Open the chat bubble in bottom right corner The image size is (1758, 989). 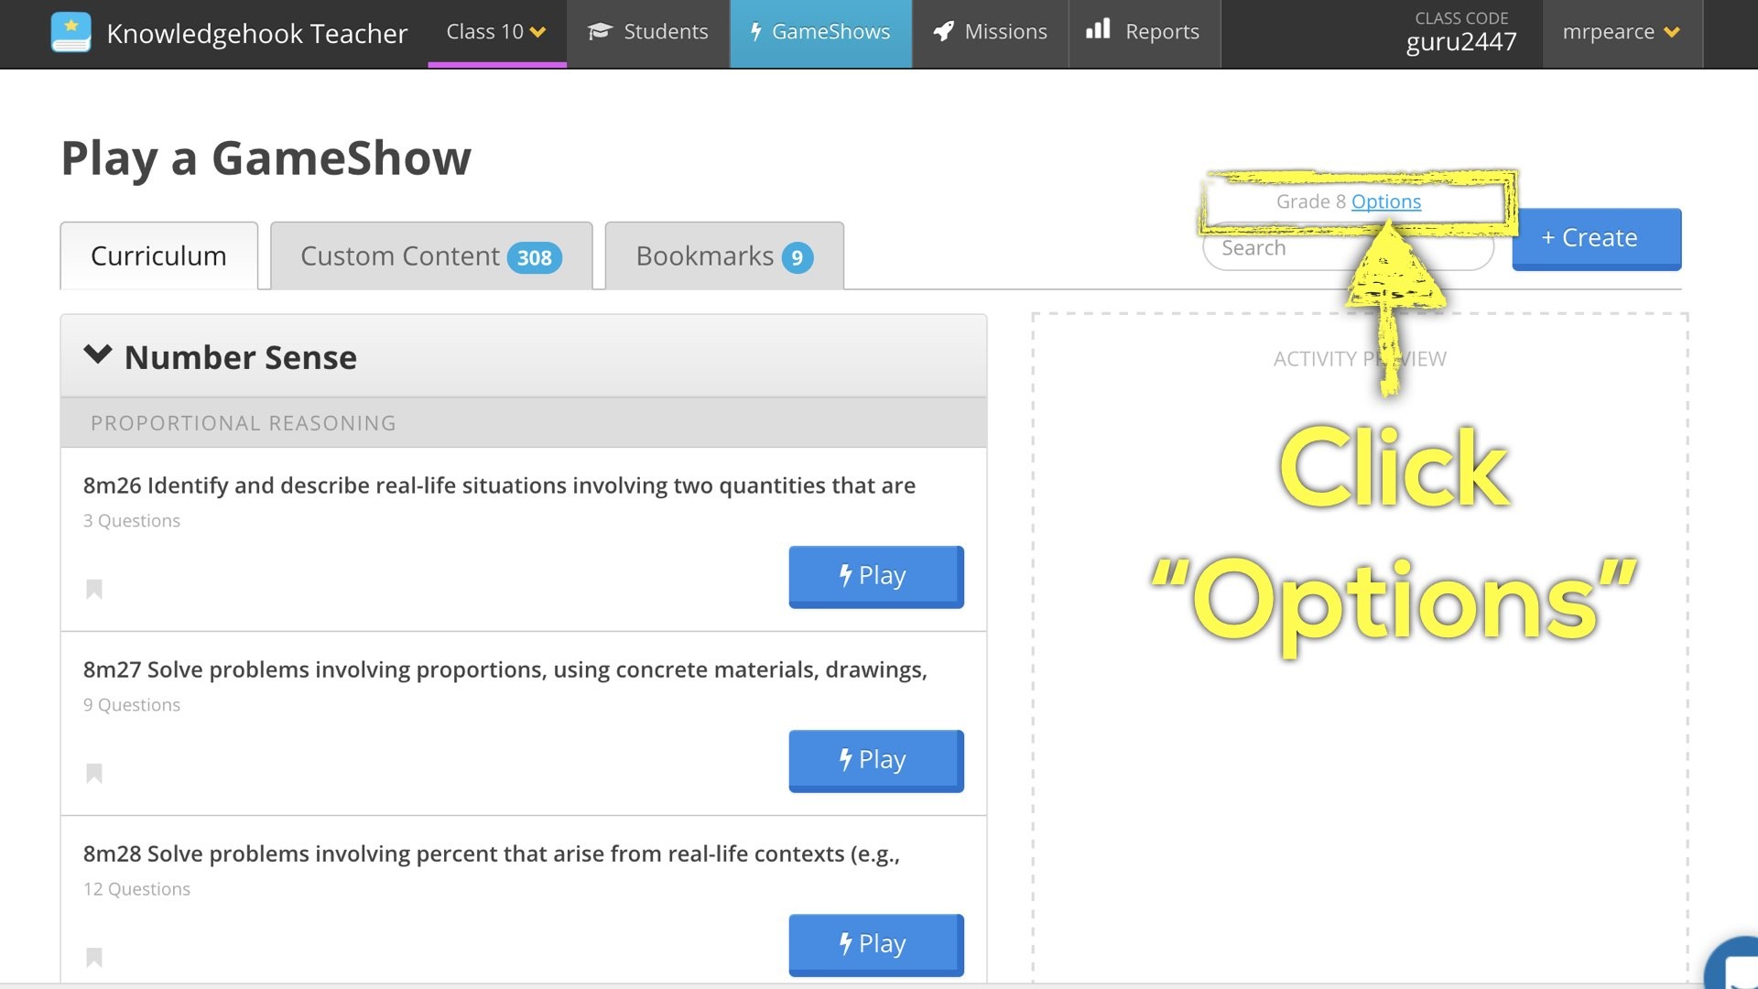(x=1740, y=971)
